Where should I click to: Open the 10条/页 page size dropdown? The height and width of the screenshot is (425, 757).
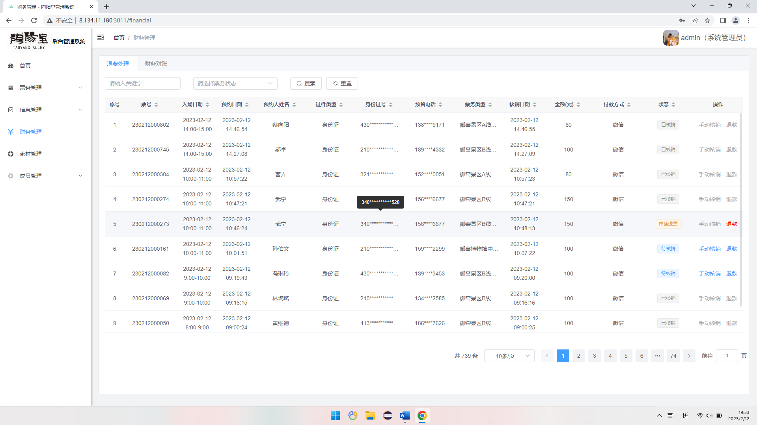[x=509, y=356]
